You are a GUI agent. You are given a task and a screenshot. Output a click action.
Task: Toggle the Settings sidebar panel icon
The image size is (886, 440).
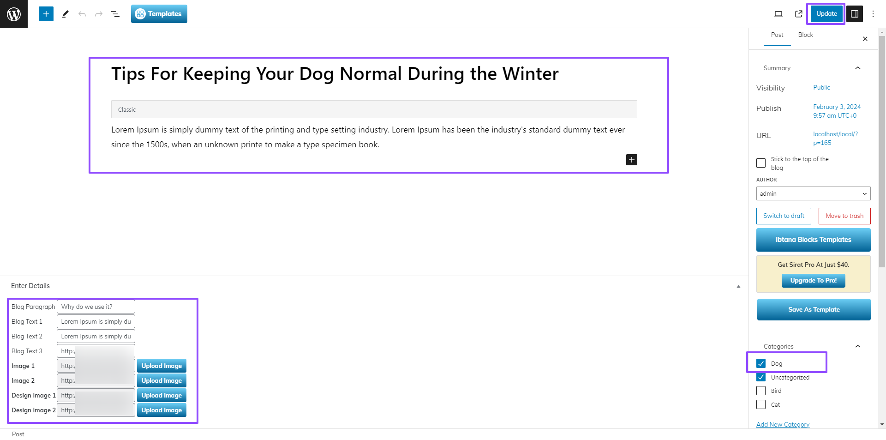[855, 14]
